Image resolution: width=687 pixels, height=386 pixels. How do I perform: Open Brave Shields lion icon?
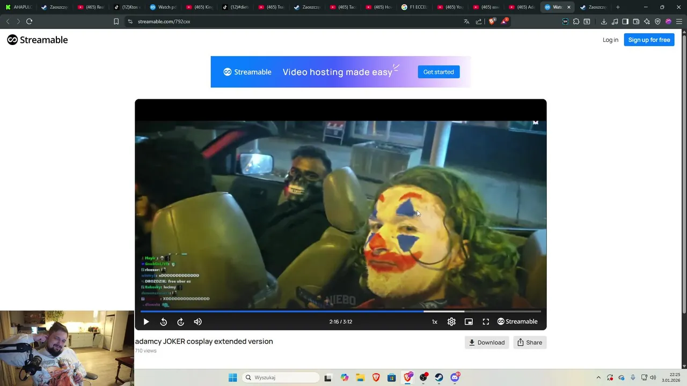click(x=492, y=21)
